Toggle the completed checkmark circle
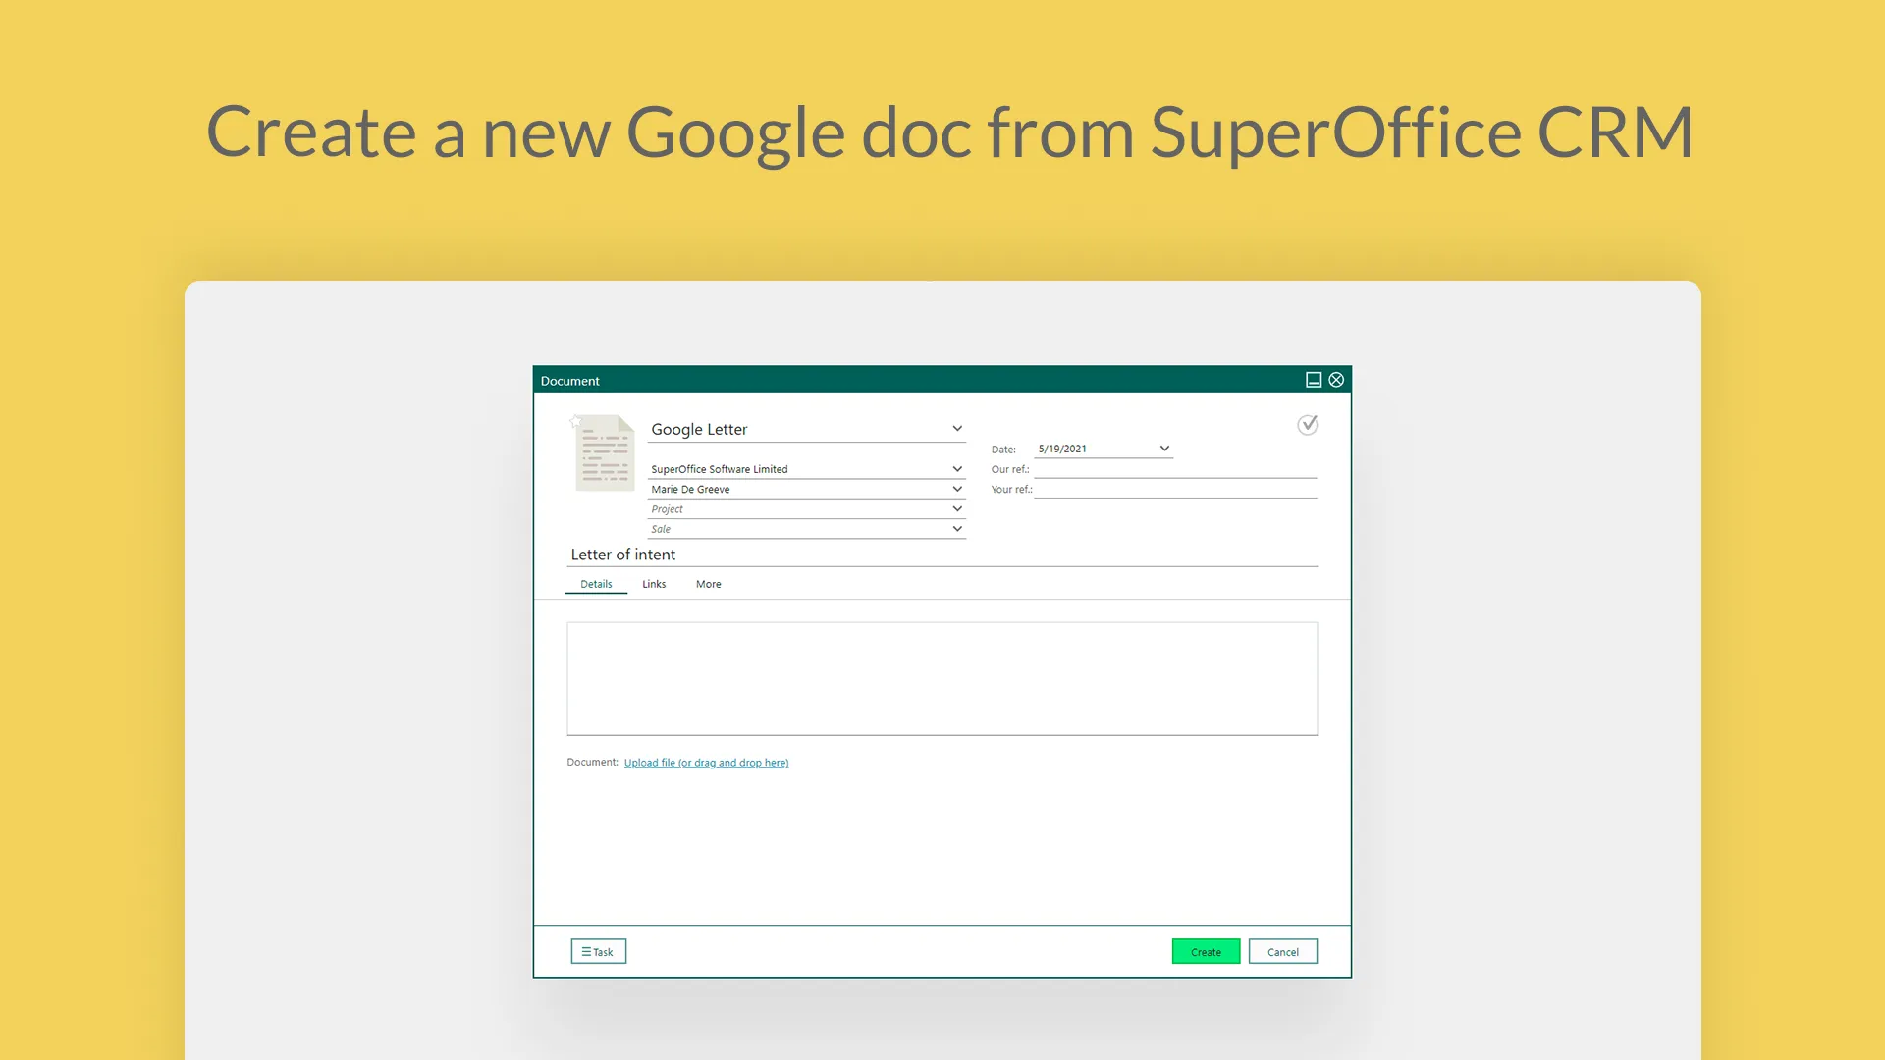Screen dimensions: 1885x1060 pos(1307,425)
